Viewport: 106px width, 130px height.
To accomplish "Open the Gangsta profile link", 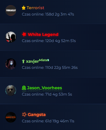I will click(x=37, y=114).
